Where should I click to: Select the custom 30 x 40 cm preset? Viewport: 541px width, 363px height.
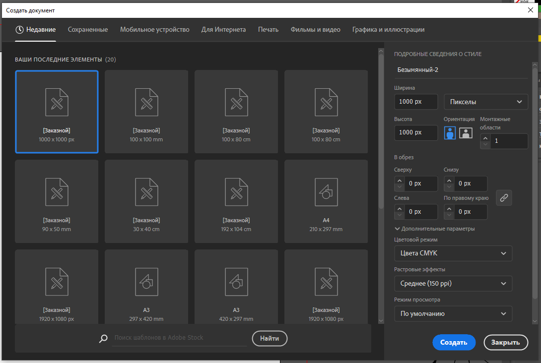146,201
